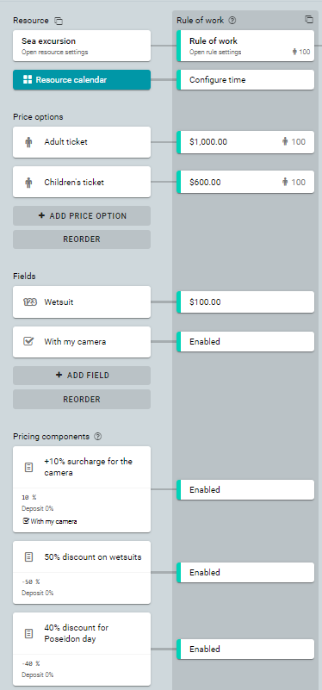
Task: Open Configure time for the rule
Action: click(245, 79)
